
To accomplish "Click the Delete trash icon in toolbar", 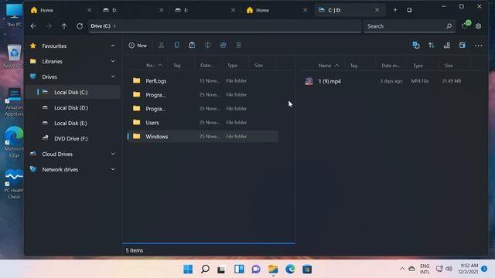I will [239, 46].
